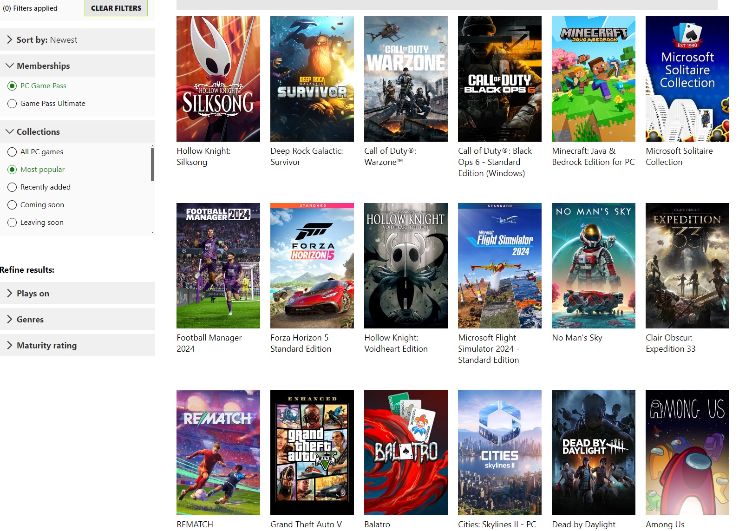Viewport: 739px width, 531px height.
Task: Click the Cities: Skylines II title
Action: [497, 524]
